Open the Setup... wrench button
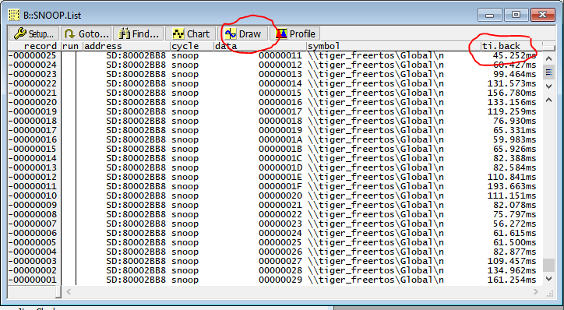564x310 pixels. [x=33, y=33]
